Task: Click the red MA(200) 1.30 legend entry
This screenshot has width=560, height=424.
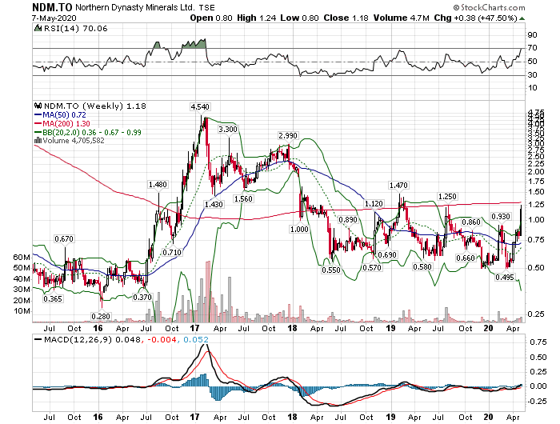Action: click(62, 123)
